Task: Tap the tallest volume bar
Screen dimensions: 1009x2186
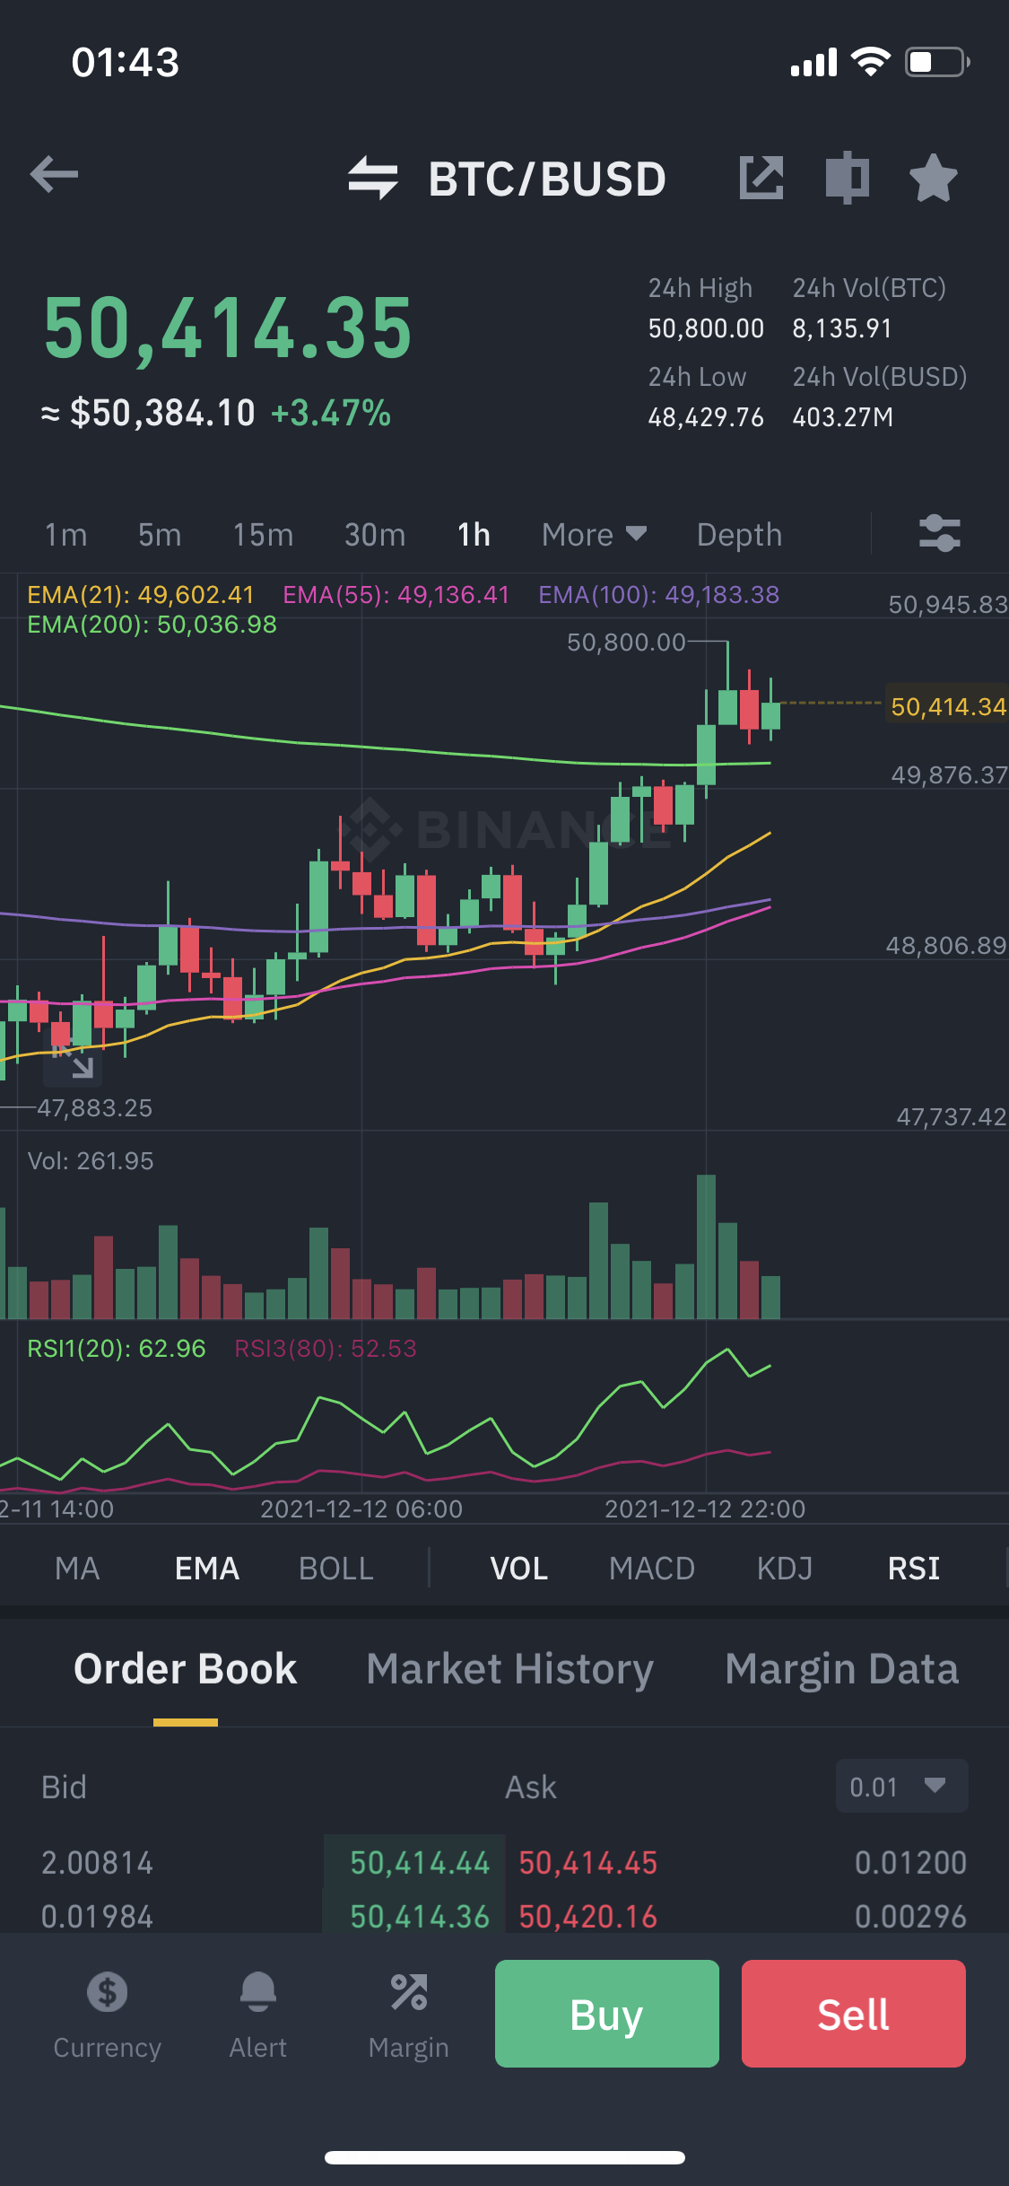Action: pyautogui.click(x=707, y=1246)
